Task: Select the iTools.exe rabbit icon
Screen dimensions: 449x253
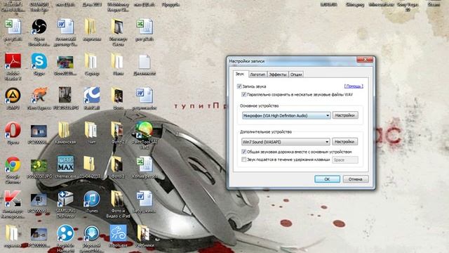Action: 118,233
